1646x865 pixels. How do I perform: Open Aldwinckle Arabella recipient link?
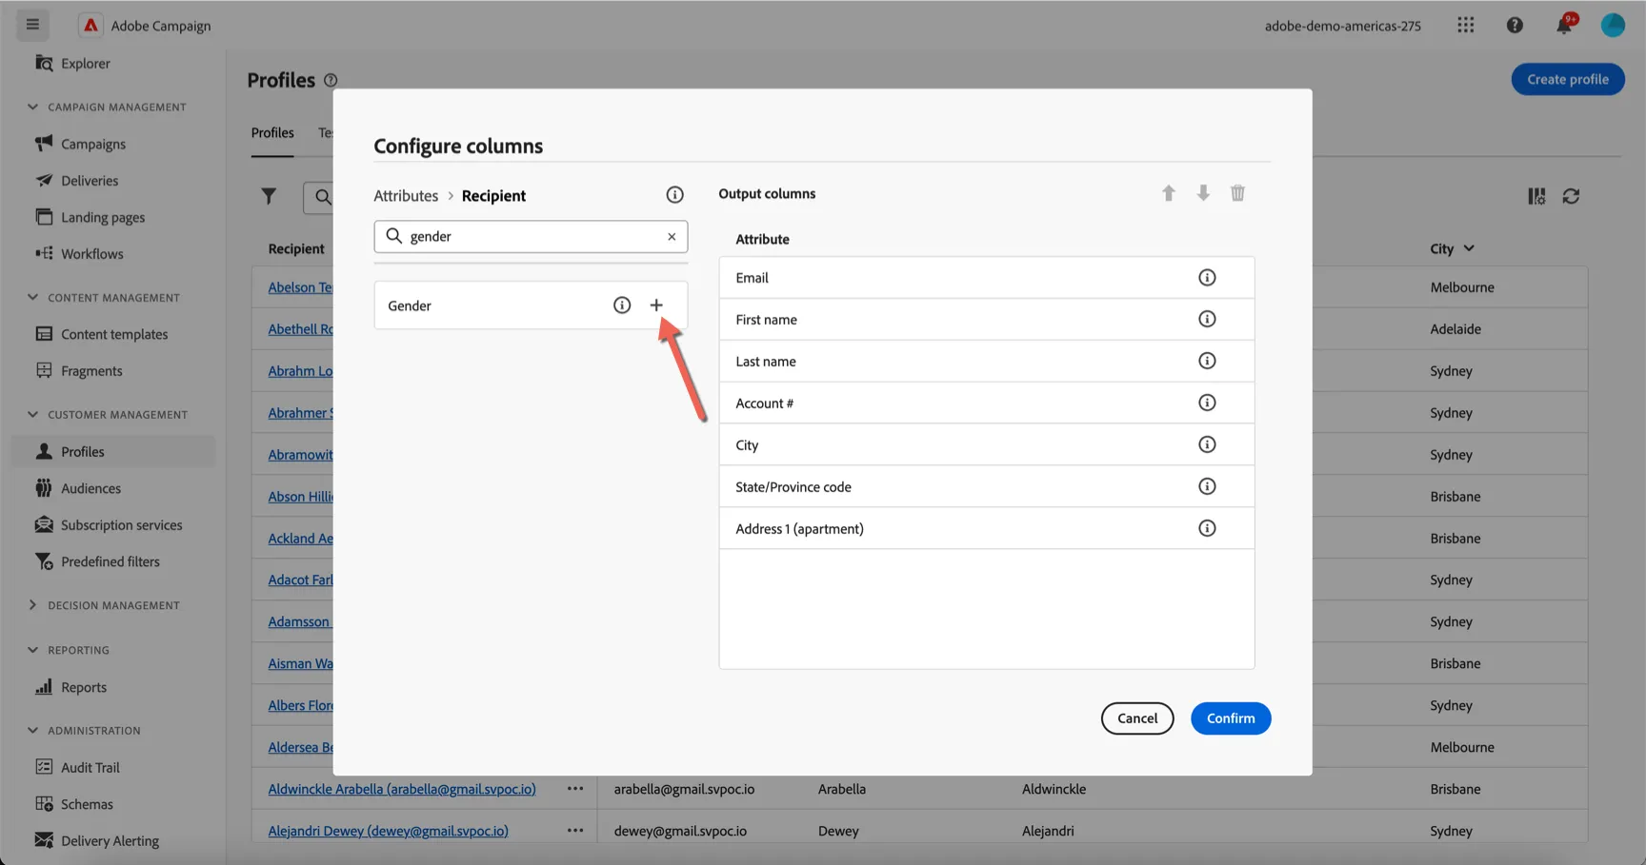click(x=402, y=789)
